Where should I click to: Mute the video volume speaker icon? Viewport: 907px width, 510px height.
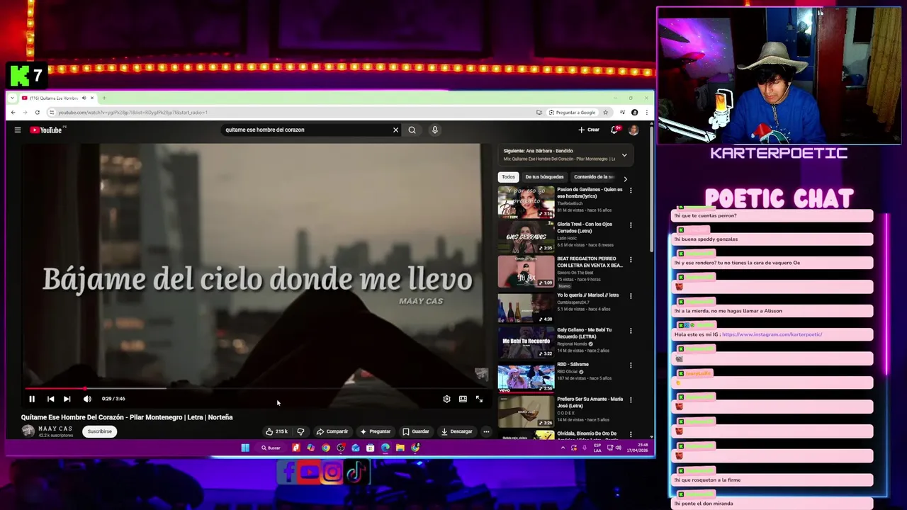[x=87, y=399]
